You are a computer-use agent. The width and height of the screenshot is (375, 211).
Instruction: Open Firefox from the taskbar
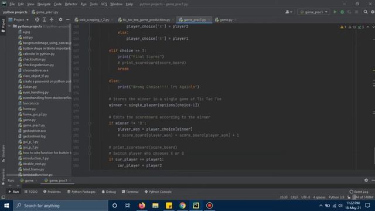(x=142, y=206)
